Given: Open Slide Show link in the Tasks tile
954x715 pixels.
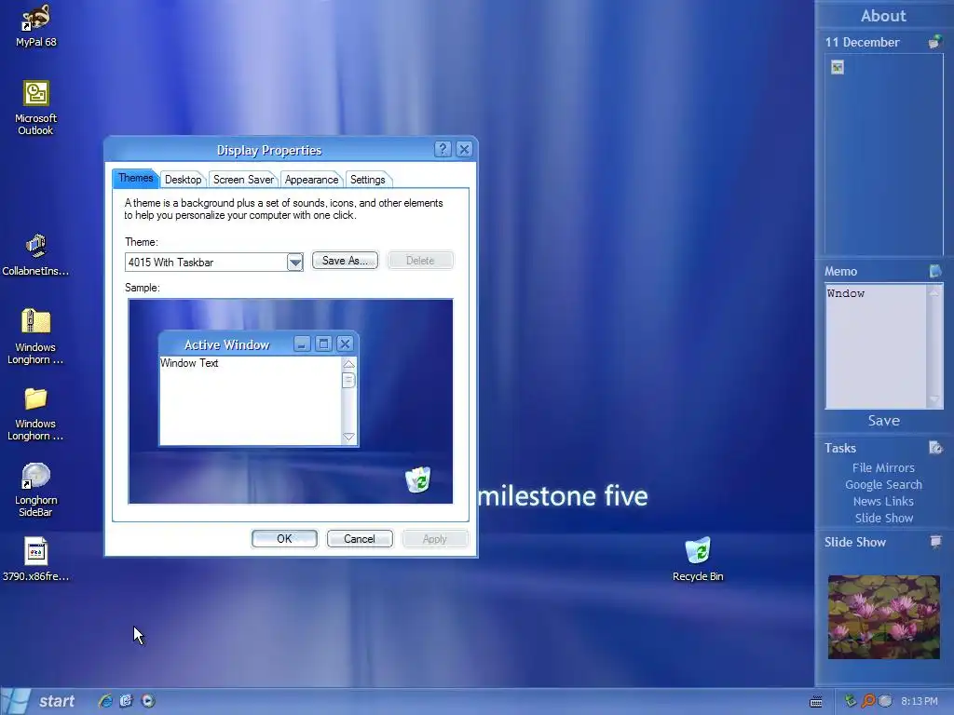Looking at the screenshot, I should [883, 518].
